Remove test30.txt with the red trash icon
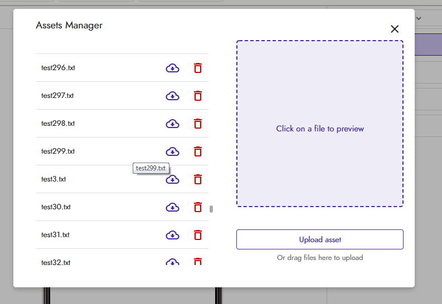This screenshot has height=304, width=442. tap(198, 207)
